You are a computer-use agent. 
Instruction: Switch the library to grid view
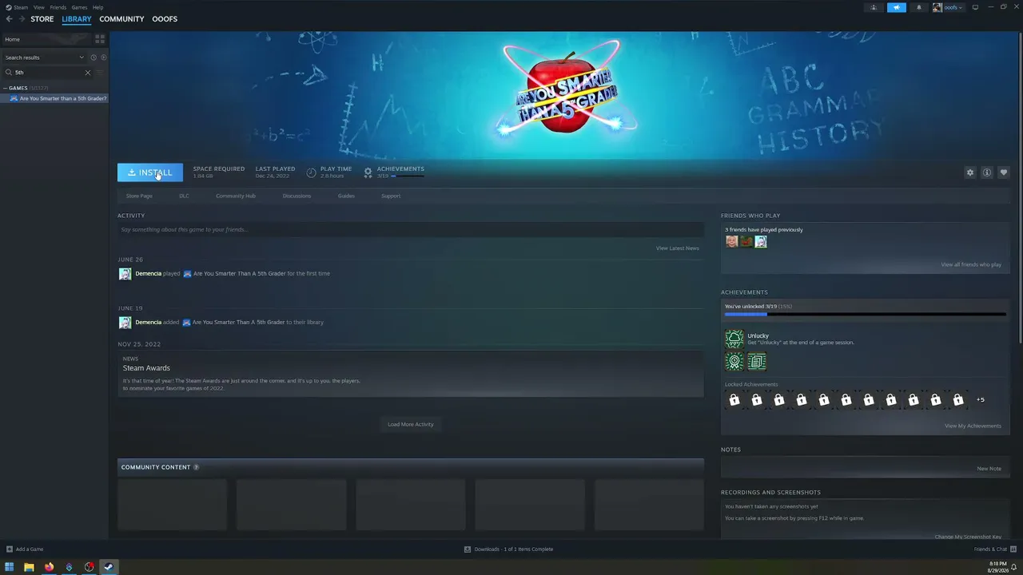point(100,39)
